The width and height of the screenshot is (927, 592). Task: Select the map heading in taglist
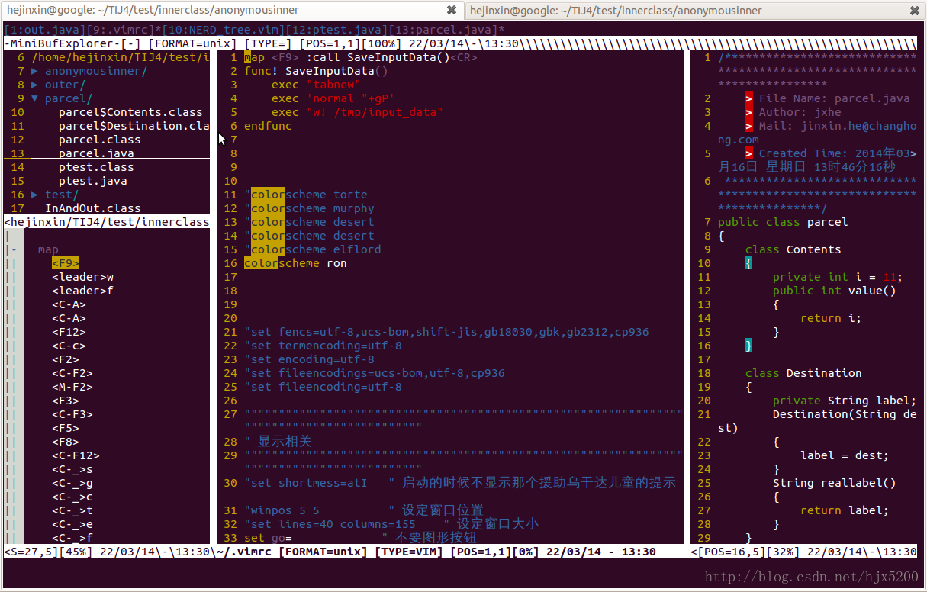pyautogui.click(x=48, y=249)
